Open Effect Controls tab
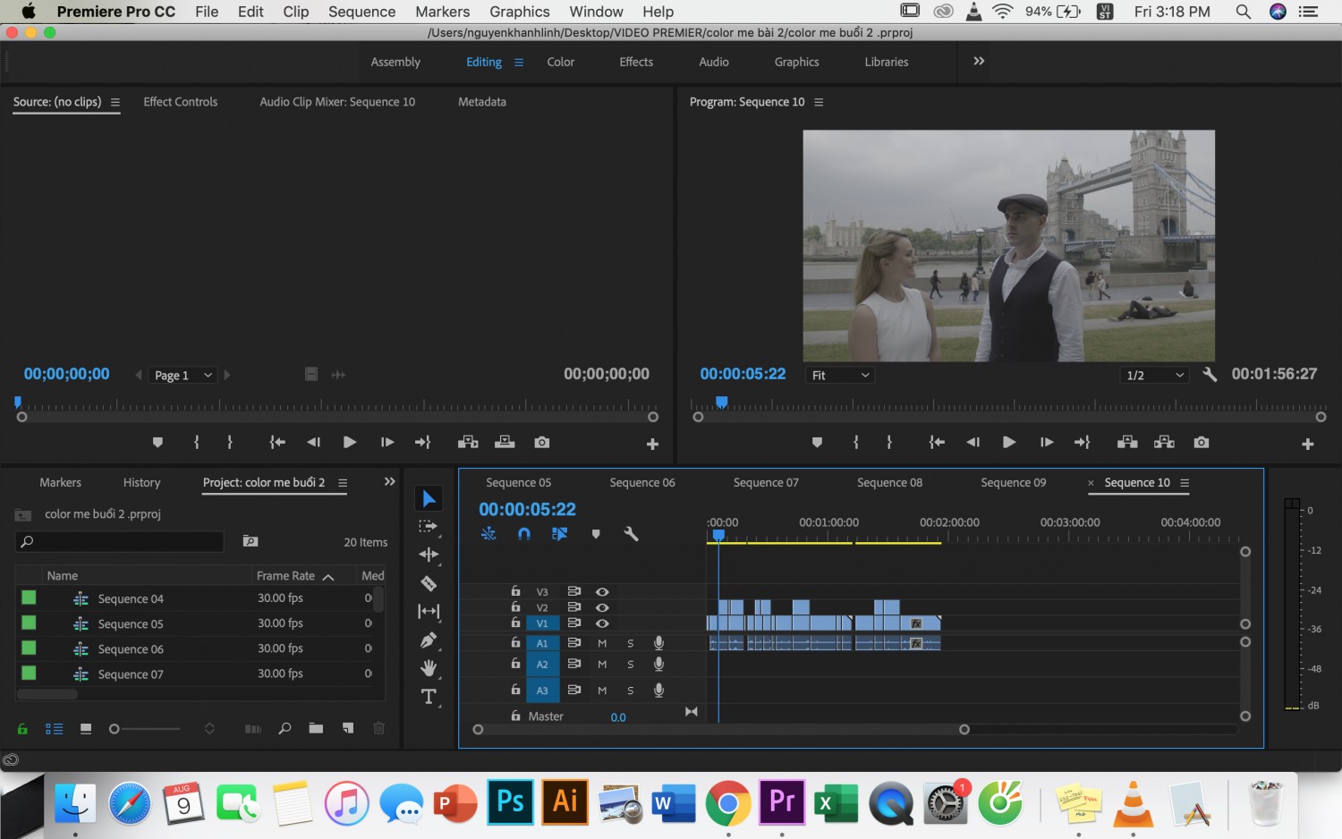This screenshot has height=839, width=1342. click(181, 102)
